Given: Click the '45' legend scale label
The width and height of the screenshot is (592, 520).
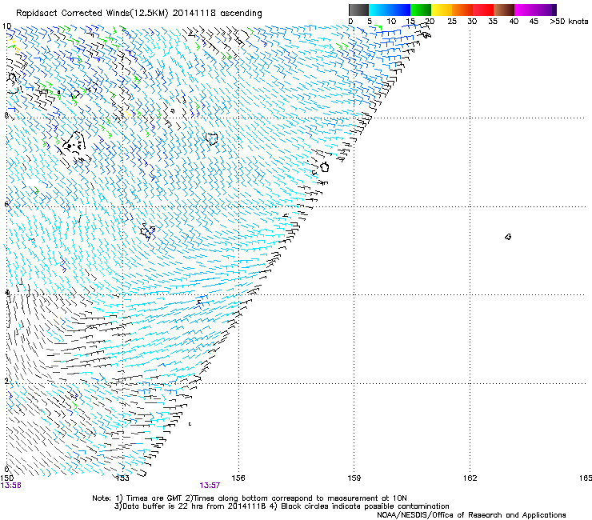Looking at the screenshot, I should [534, 22].
